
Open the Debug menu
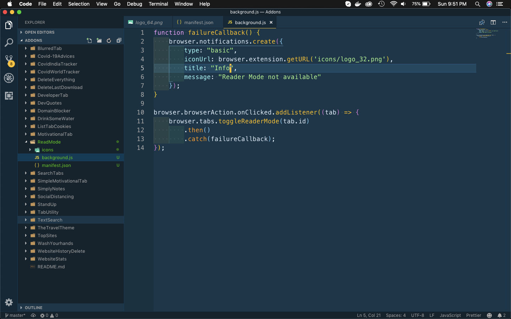click(134, 4)
